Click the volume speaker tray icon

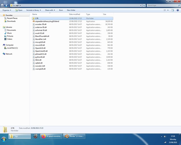pos(165,136)
